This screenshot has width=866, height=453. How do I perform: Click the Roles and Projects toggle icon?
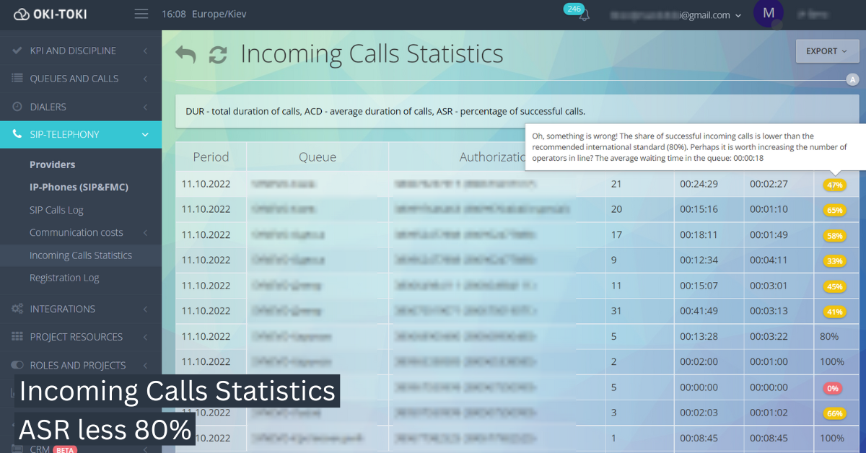pyautogui.click(x=17, y=365)
